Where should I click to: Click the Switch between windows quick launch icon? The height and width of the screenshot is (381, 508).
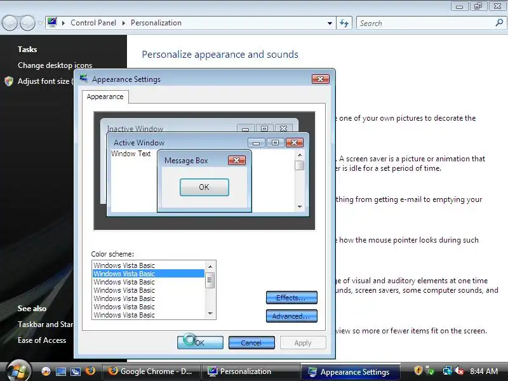[x=76, y=371]
